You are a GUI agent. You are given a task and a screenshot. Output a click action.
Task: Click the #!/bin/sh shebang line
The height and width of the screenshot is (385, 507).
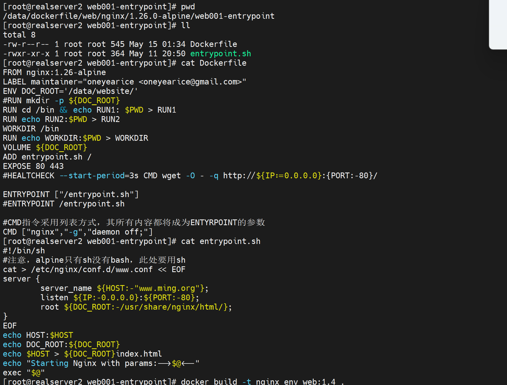click(24, 251)
